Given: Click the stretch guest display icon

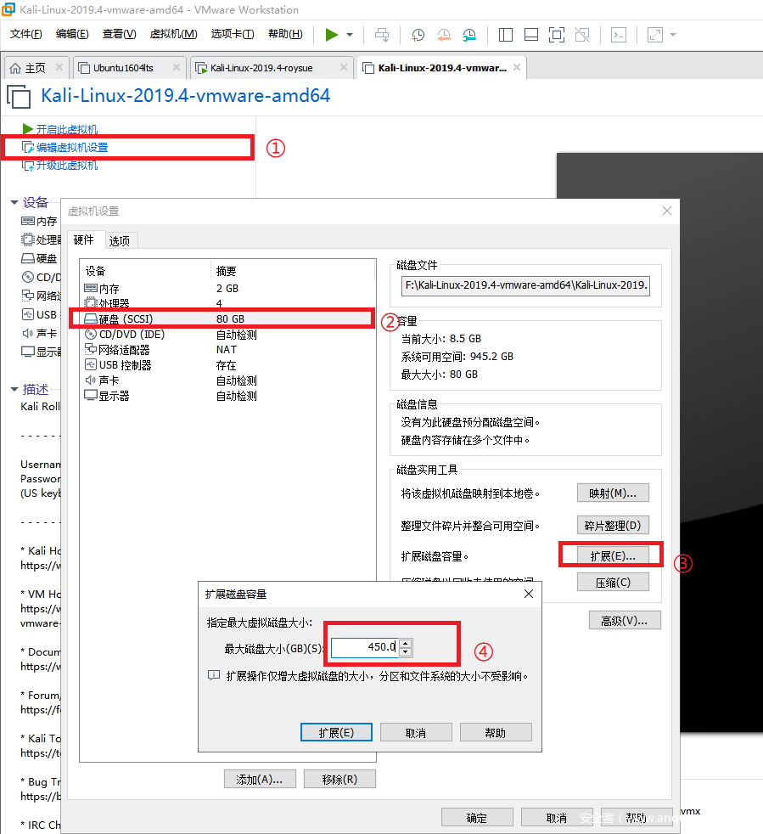Looking at the screenshot, I should [655, 35].
